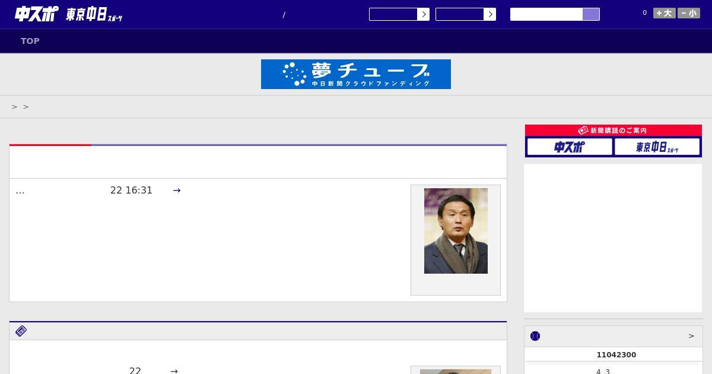Follow the arrow link in second article

[174, 371]
